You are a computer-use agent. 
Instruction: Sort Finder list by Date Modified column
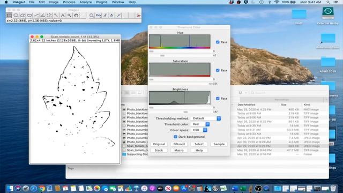pyautogui.click(x=247, y=105)
